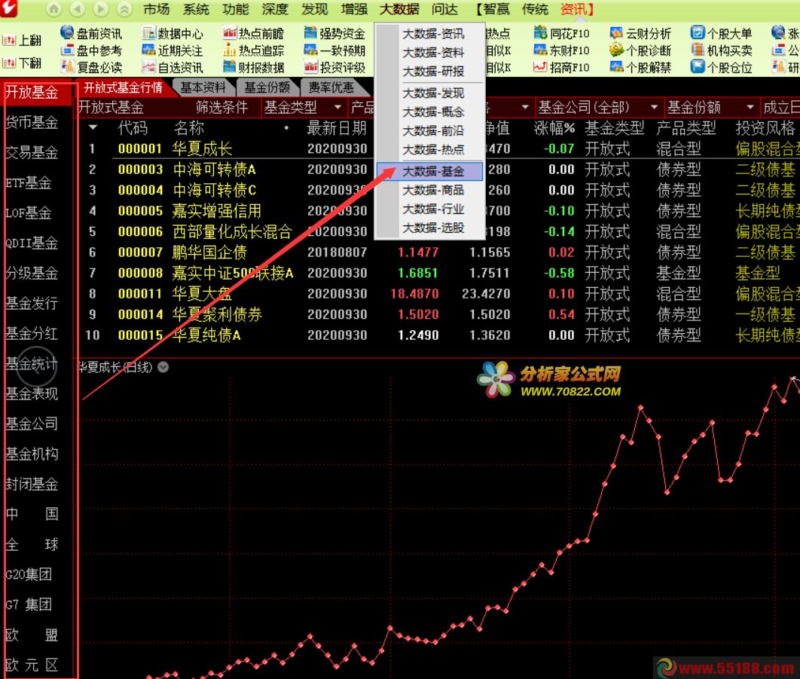Viewport: 800px width, 679px height.
Task: Open the 市场 menu
Action: [156, 9]
